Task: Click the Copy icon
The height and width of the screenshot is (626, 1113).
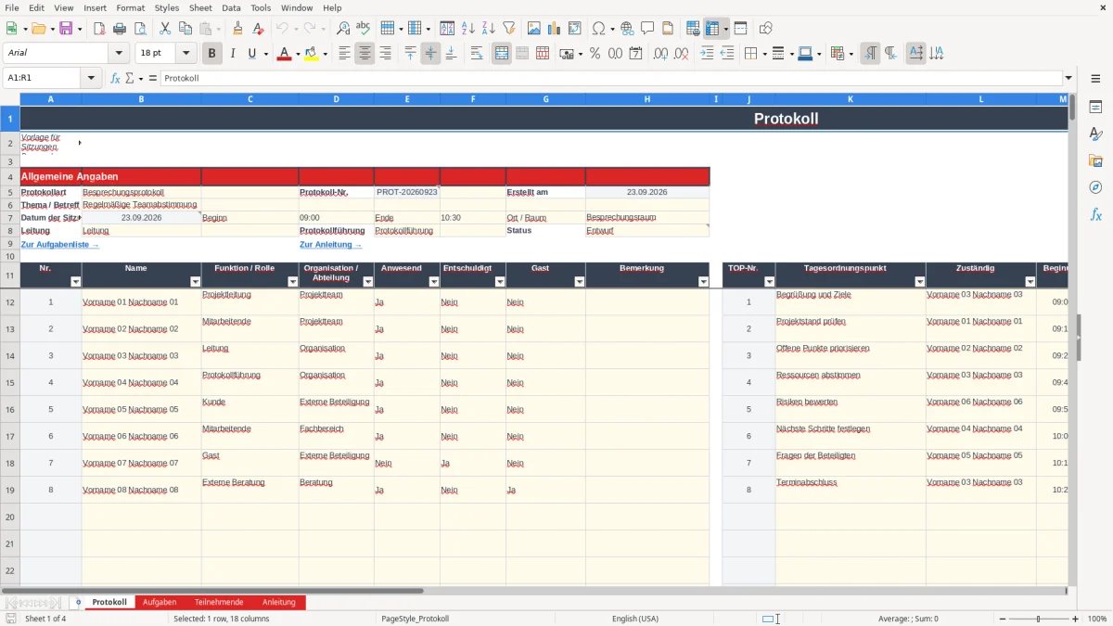Action: (x=185, y=29)
